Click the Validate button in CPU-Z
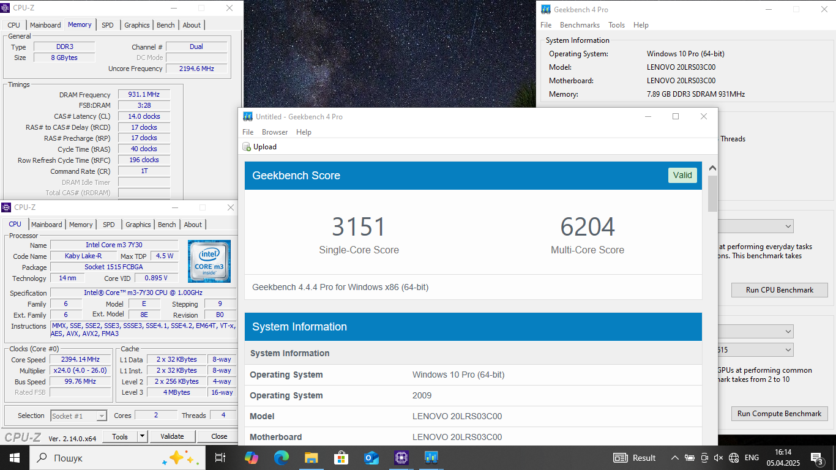The image size is (836, 470). click(x=172, y=436)
